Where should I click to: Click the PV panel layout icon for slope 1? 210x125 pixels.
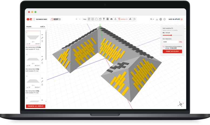[x=42, y=41]
